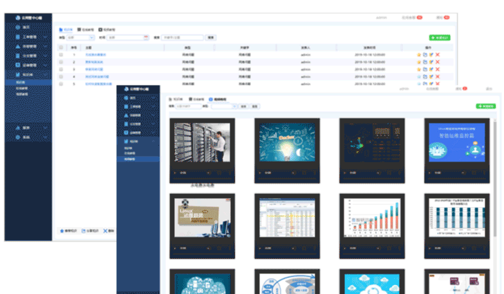Viewport: 504px width, 294px height.
Task: Select video tutorial tab in front window
Action: [x=218, y=99]
